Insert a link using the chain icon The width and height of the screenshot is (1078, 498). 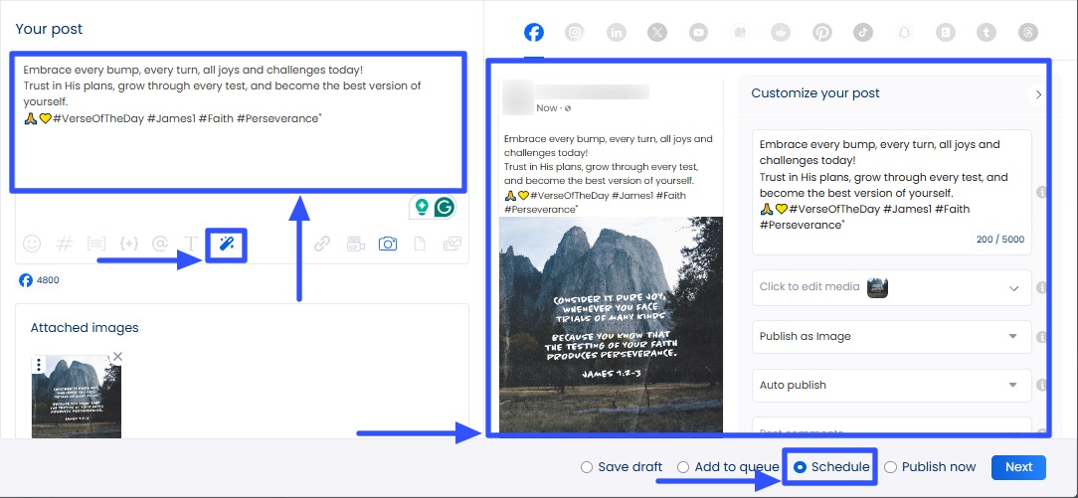[322, 244]
